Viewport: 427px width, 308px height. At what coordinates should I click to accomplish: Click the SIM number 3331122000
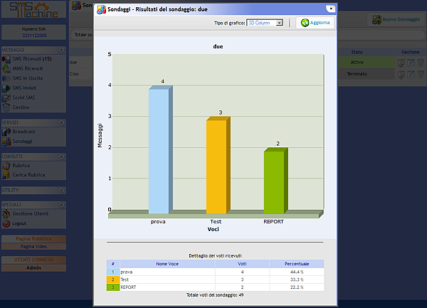34,36
